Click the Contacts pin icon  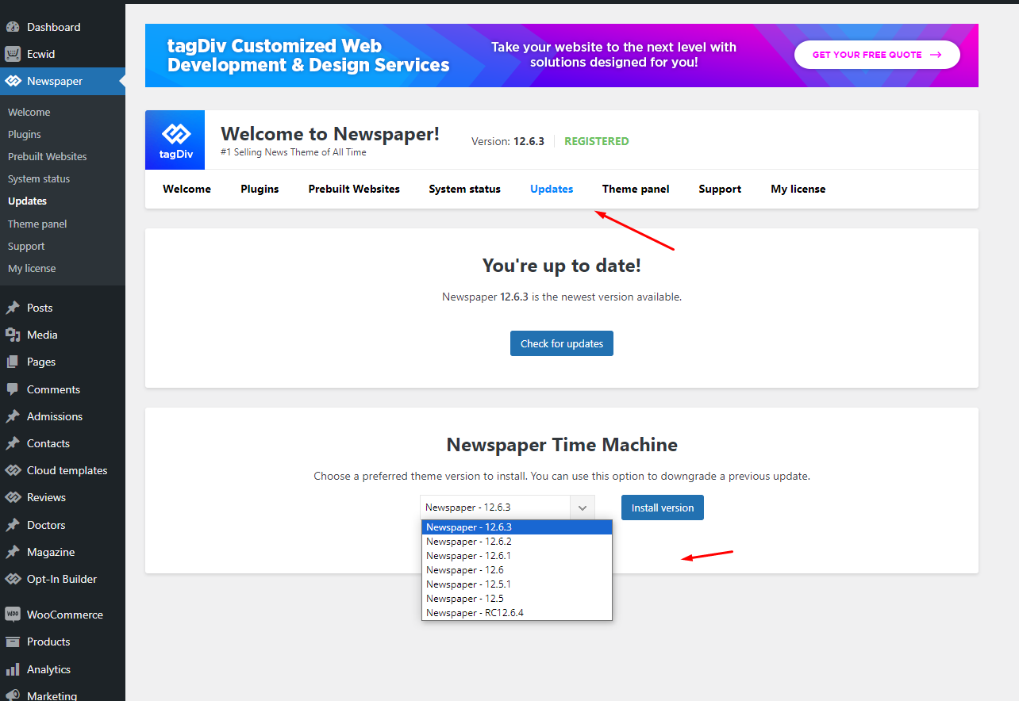13,443
